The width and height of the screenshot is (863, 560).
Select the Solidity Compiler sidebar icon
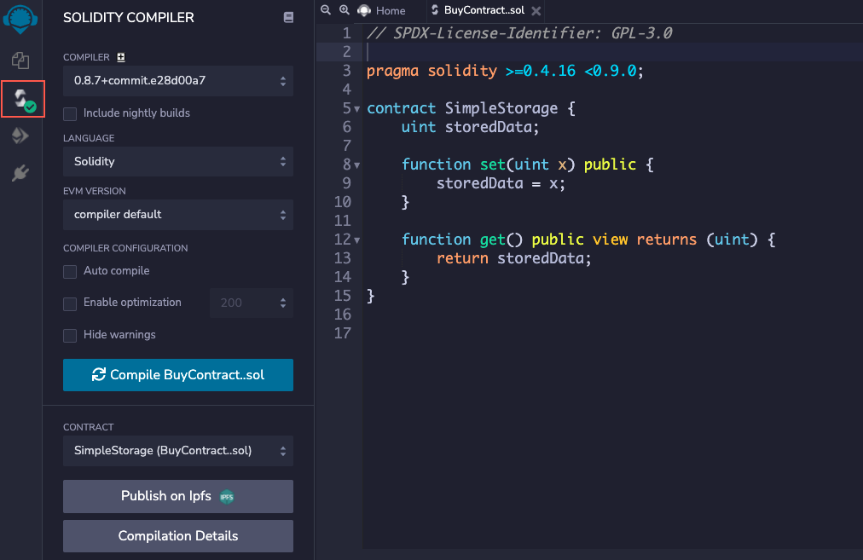(22, 100)
